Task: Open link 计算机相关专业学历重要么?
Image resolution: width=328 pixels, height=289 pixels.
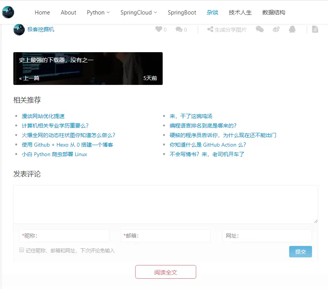Action: pos(55,126)
